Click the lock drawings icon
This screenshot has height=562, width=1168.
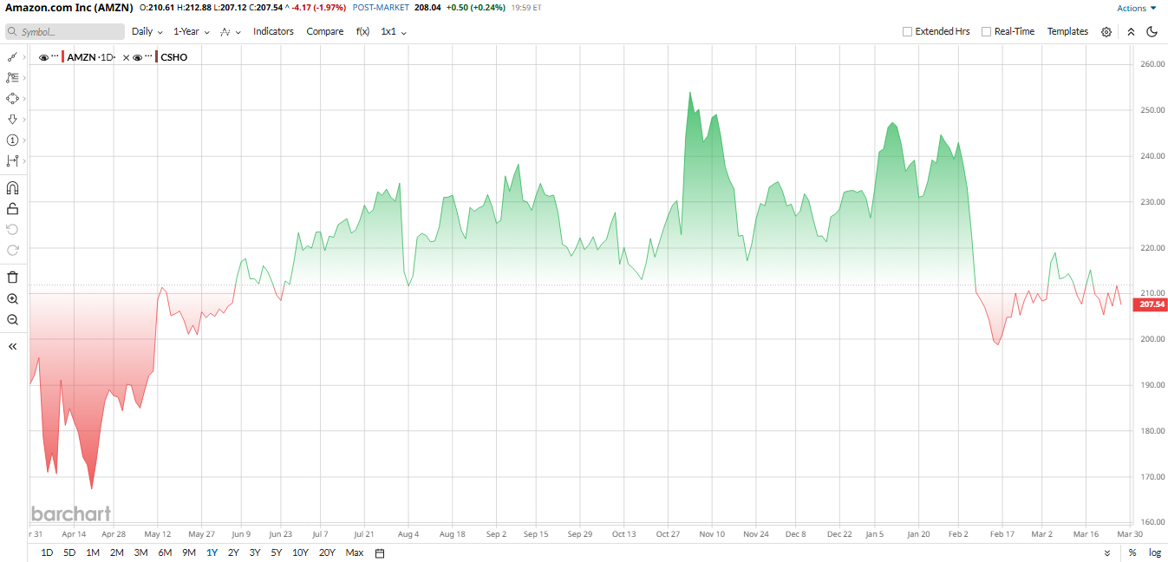point(12,208)
